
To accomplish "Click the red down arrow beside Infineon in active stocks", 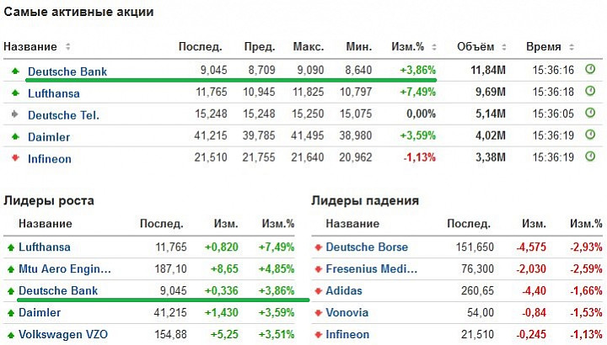I will click(x=15, y=157).
